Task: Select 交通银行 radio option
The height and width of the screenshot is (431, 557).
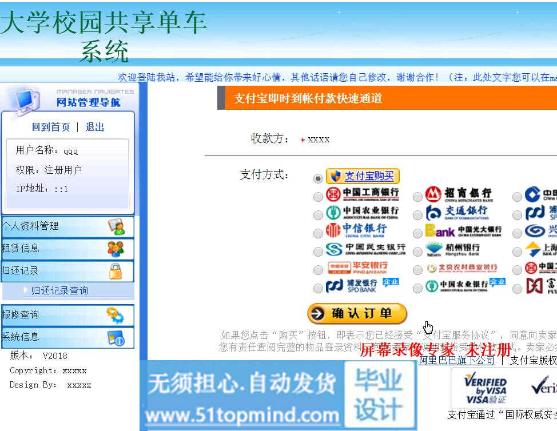Action: [x=417, y=214]
